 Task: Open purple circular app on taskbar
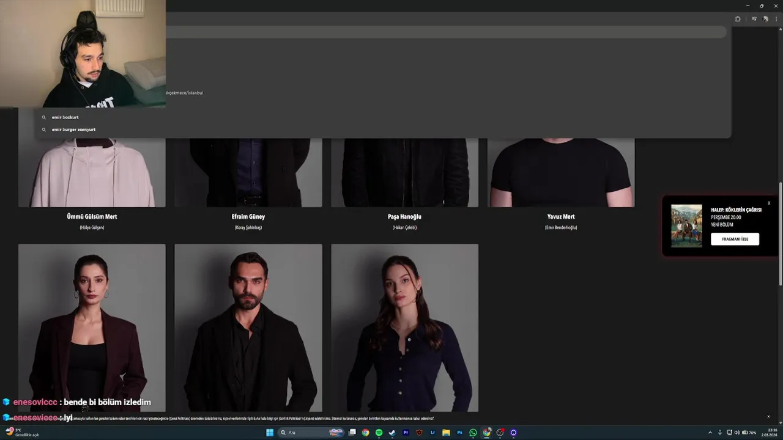513,433
